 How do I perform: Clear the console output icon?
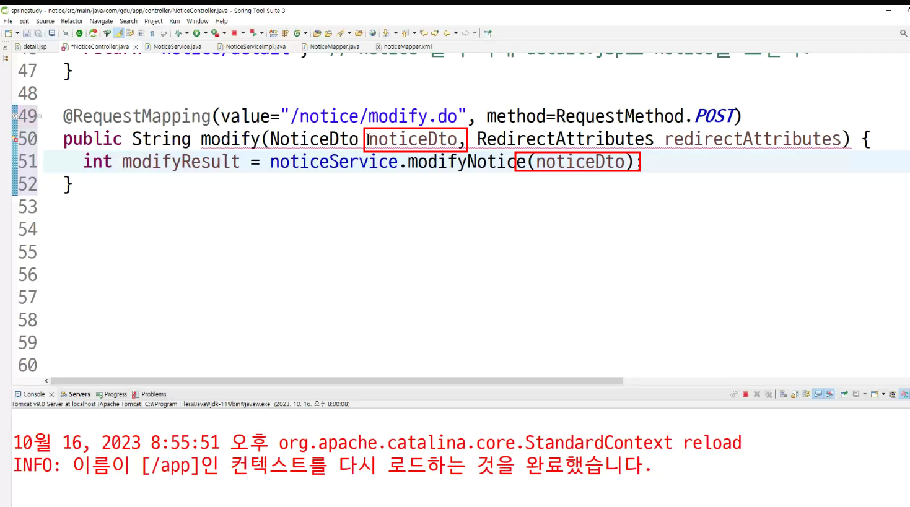coord(784,394)
